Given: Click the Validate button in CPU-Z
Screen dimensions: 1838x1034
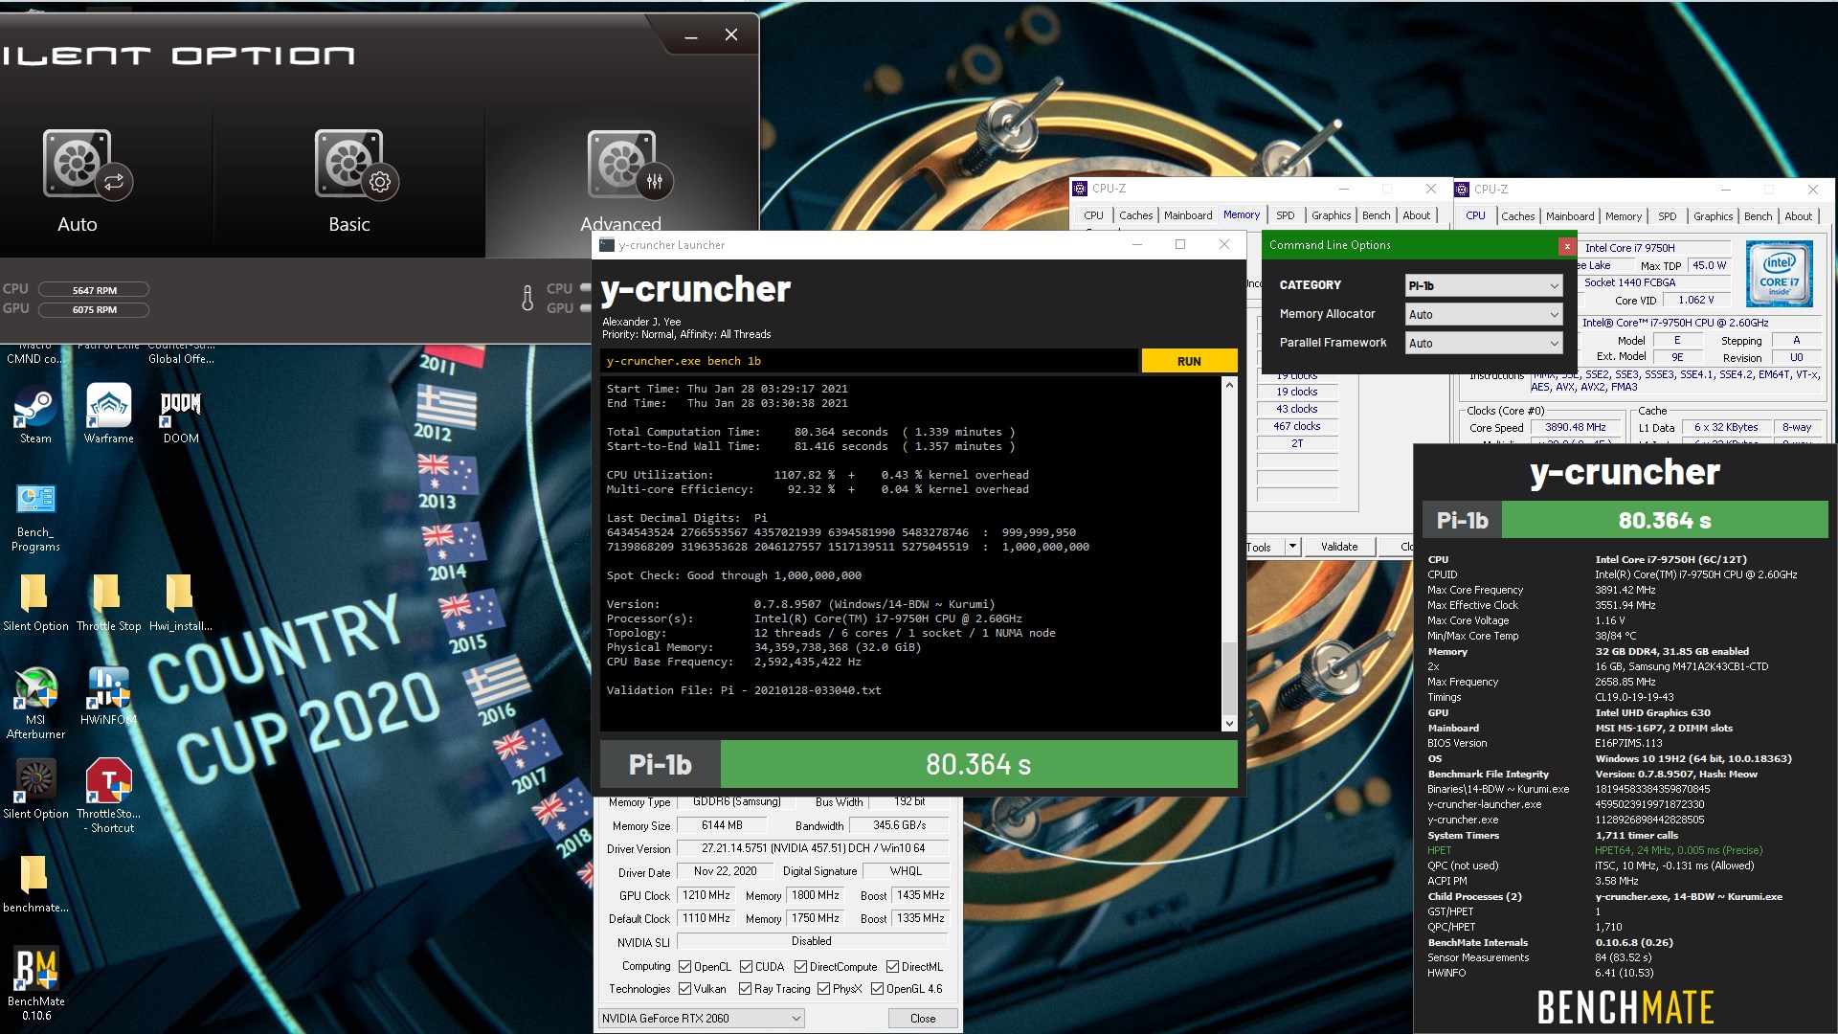Looking at the screenshot, I should [x=1339, y=547].
